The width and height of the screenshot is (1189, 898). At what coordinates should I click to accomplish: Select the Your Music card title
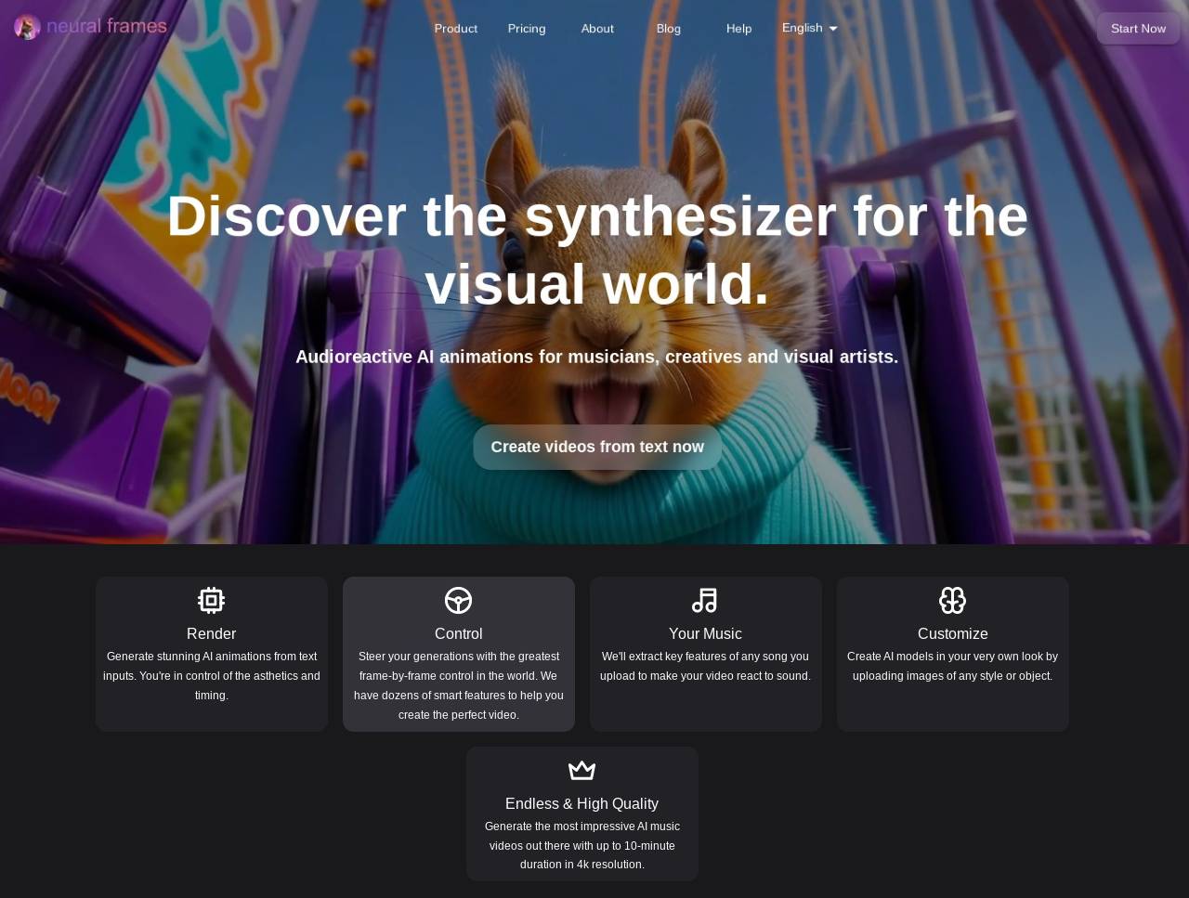[705, 633]
